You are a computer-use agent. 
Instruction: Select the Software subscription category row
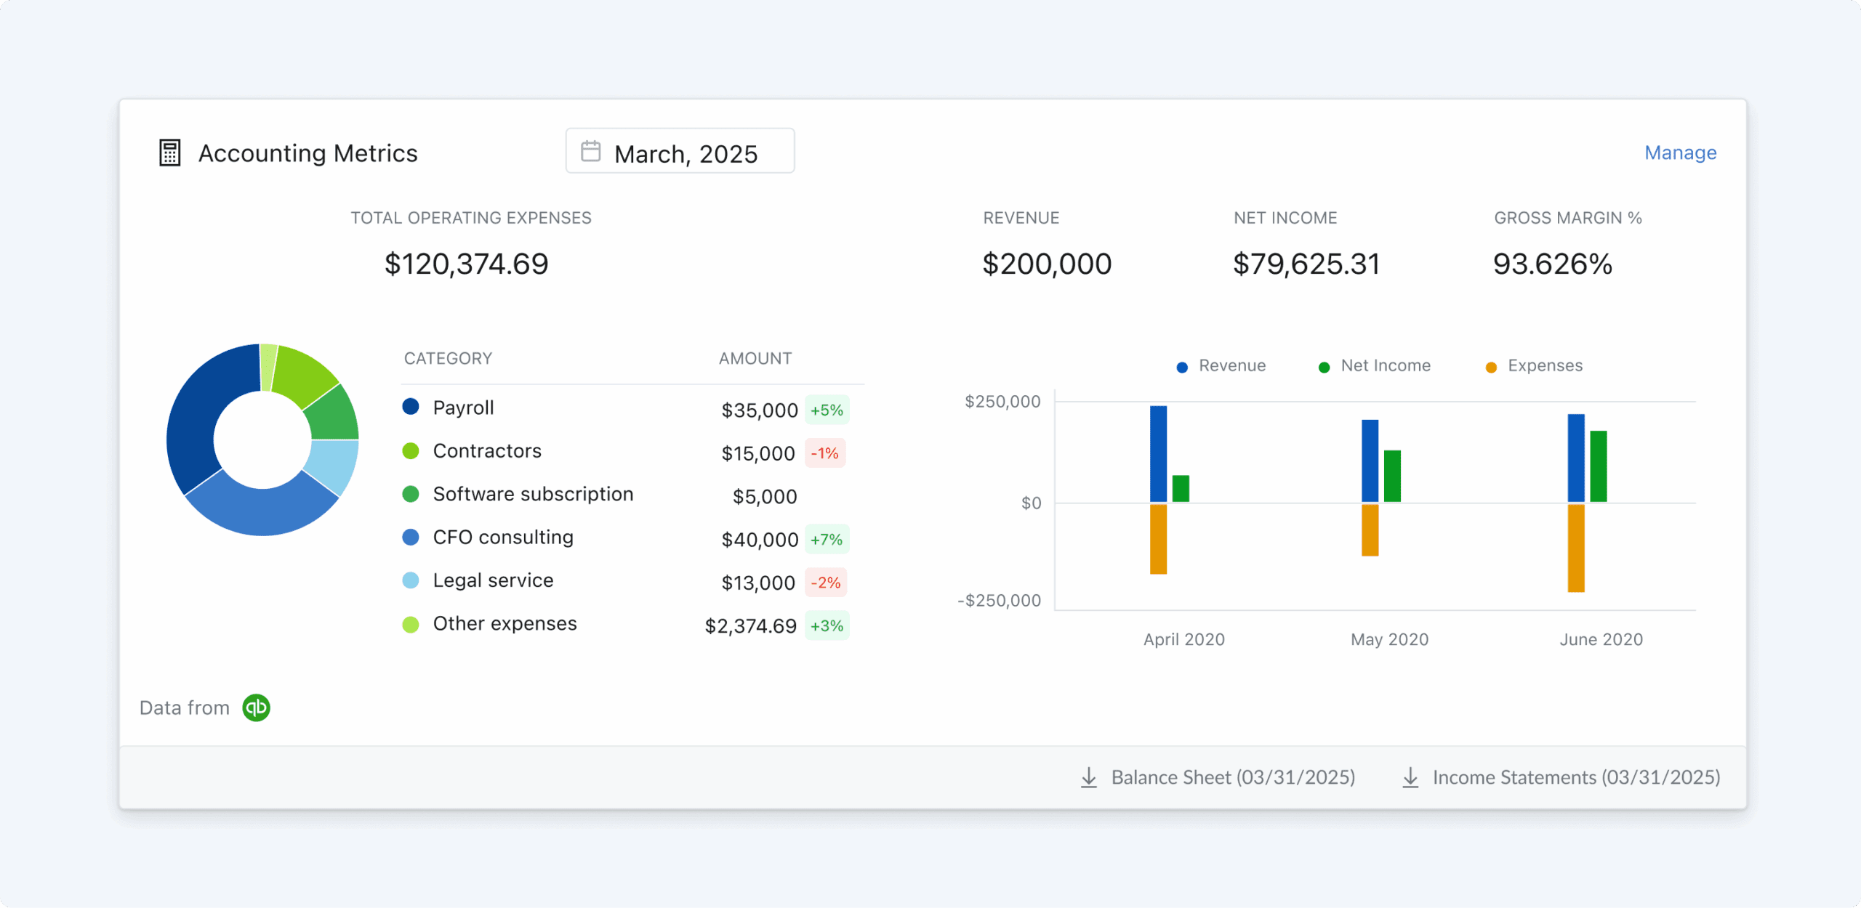533,494
